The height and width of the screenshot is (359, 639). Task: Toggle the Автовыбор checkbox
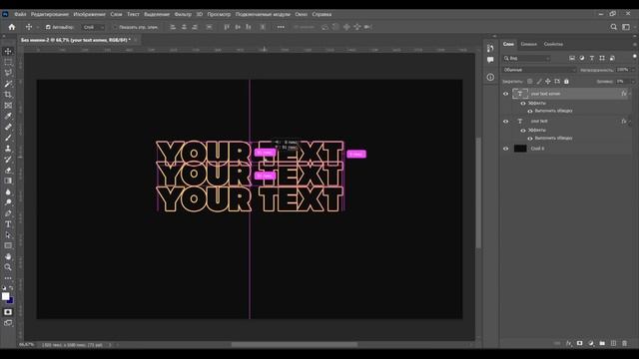click(x=48, y=27)
